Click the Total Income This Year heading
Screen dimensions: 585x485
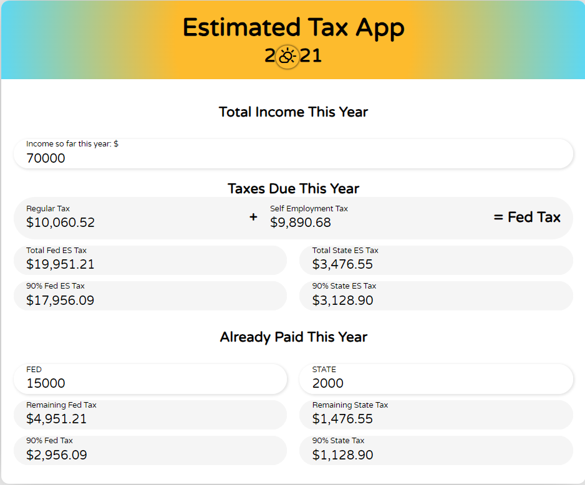(x=293, y=112)
